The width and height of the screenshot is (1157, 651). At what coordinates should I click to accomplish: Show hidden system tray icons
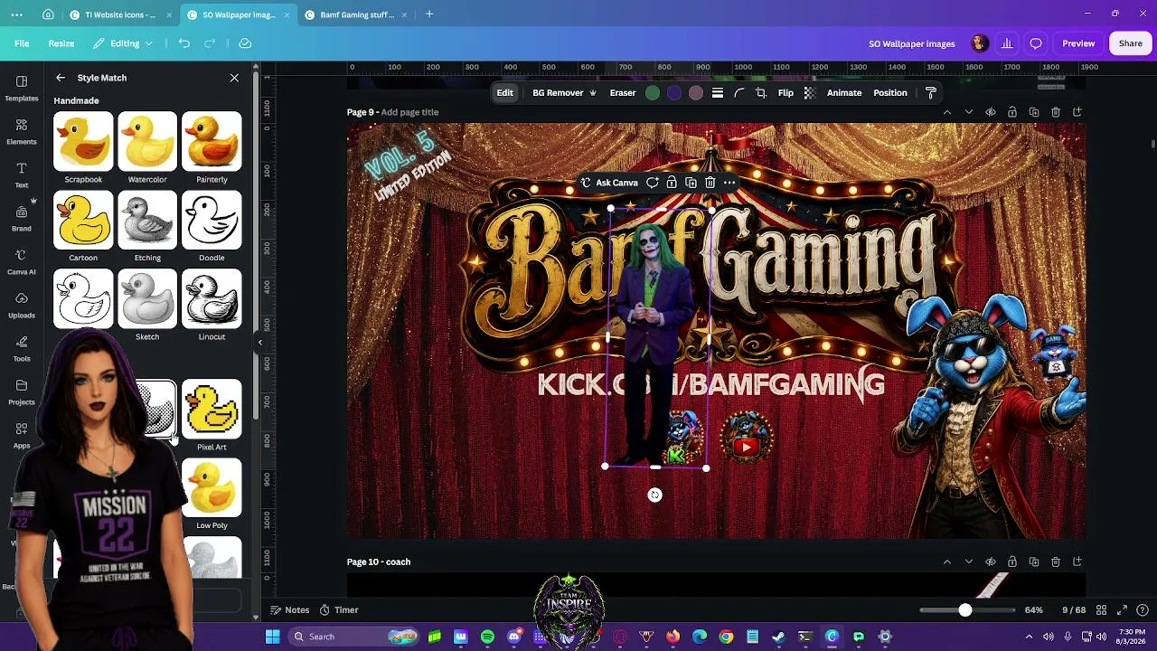click(1029, 637)
